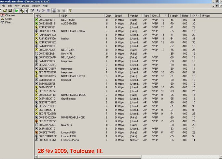This screenshot has height=159, width=222.
Task: Select the Livebox-F3F8 SSID entry
Action: point(68,136)
